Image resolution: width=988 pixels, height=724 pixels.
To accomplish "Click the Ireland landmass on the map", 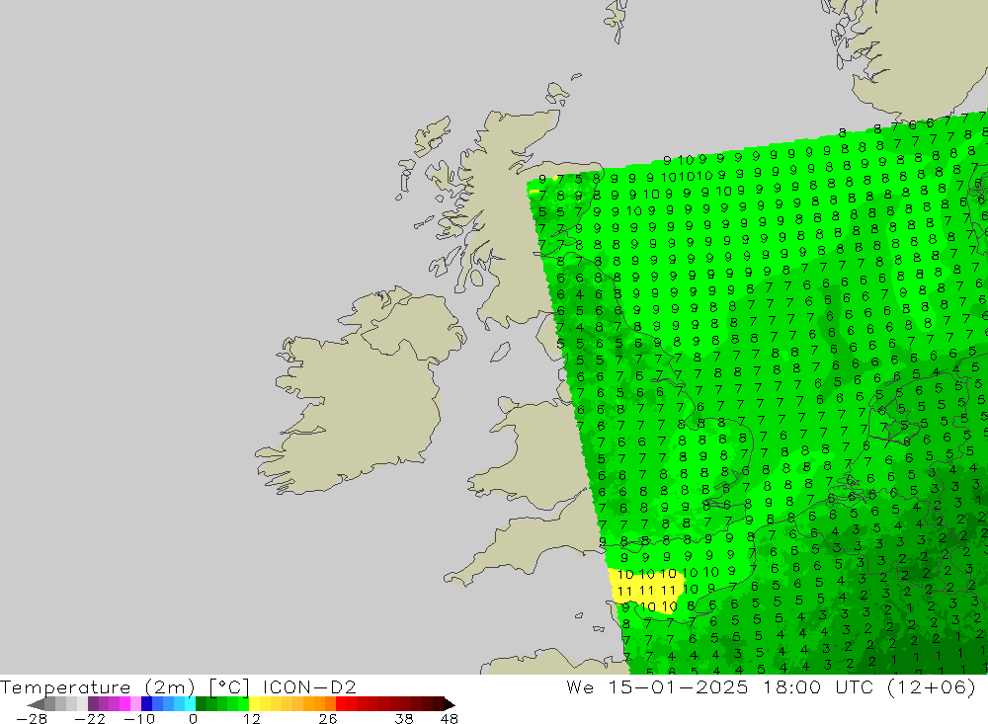I will pyautogui.click(x=363, y=391).
